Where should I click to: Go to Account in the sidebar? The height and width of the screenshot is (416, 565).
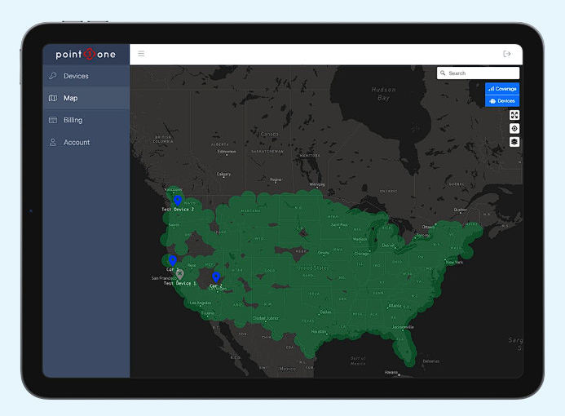click(x=77, y=142)
